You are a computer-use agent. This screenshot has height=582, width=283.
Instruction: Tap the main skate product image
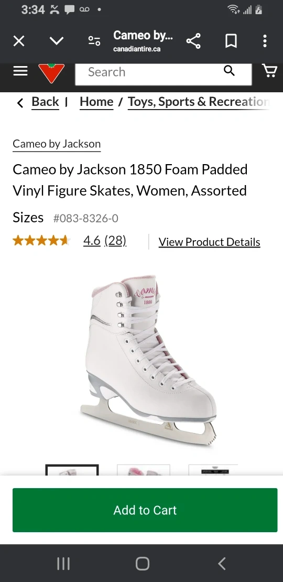click(x=148, y=361)
